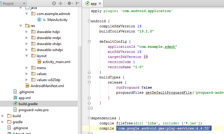Click the build.gradle file icon
Screen dimensions: 224x134
[15, 104]
